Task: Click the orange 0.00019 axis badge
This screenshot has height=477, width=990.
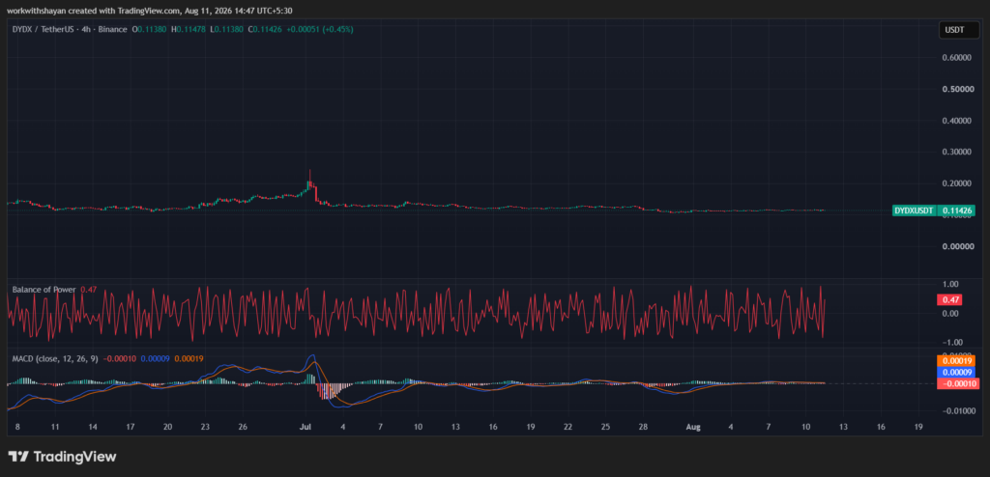Action: [x=956, y=361]
